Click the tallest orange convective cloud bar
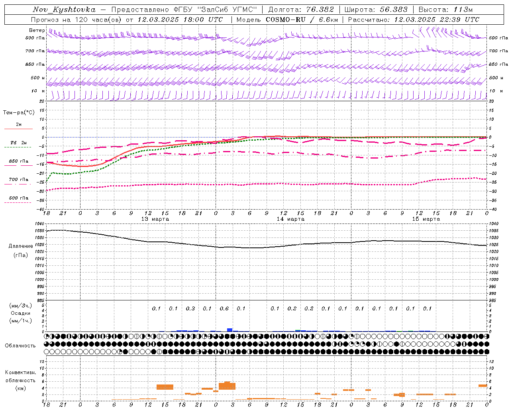510x408 pixels. pyautogui.click(x=227, y=385)
